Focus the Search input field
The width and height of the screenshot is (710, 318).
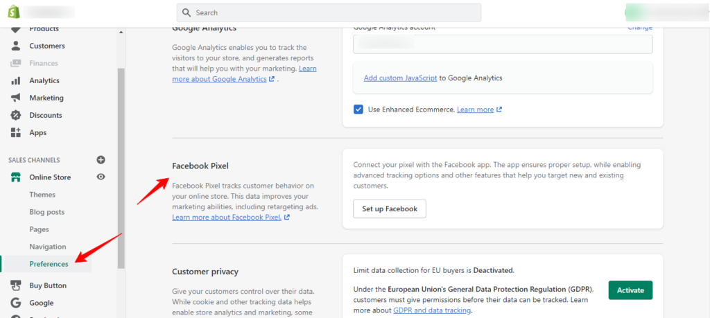tap(329, 12)
